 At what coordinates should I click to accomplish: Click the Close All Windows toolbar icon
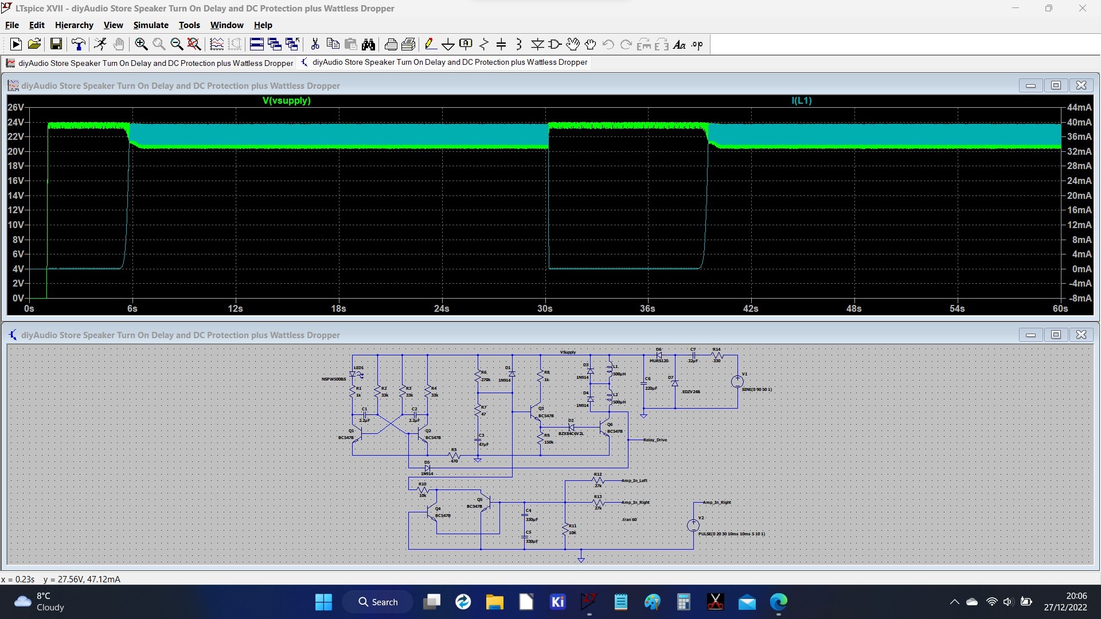[x=292, y=44]
